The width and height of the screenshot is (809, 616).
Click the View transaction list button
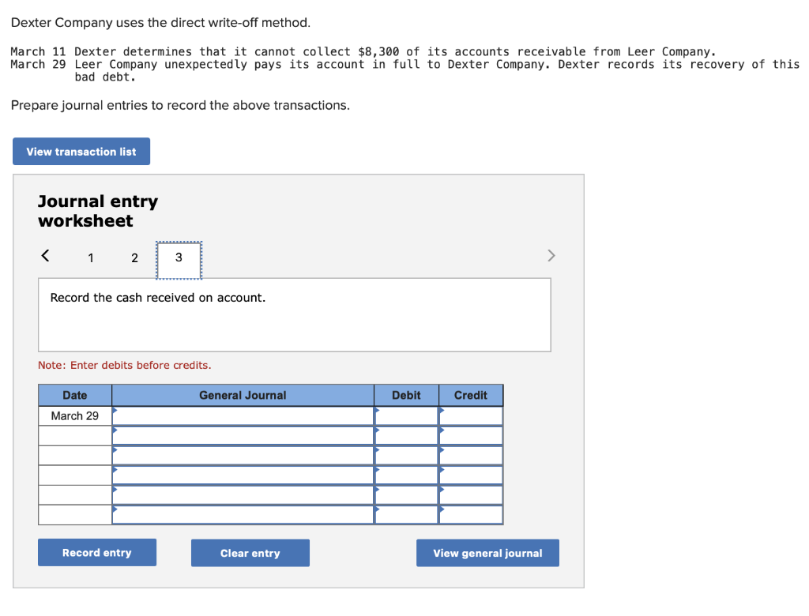pos(81,151)
